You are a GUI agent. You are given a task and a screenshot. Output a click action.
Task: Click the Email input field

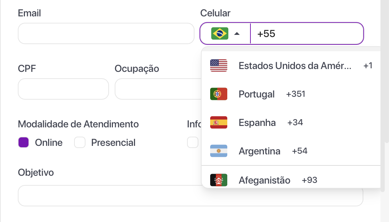tap(106, 33)
